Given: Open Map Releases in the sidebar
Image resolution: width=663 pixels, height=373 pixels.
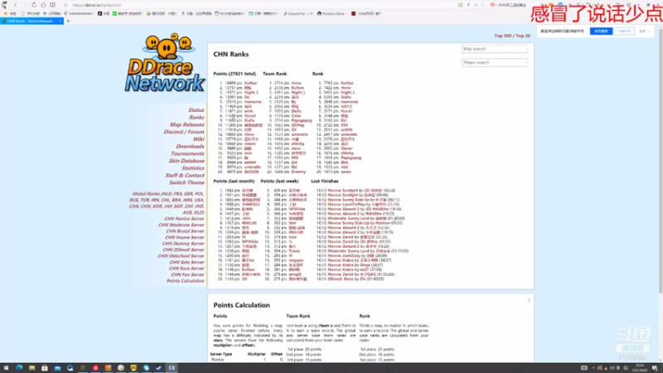Looking at the screenshot, I should [x=187, y=124].
